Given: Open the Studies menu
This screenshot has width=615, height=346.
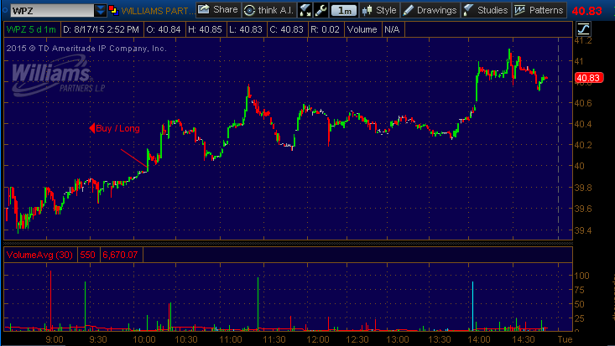Looking at the screenshot, I should click(x=486, y=10).
